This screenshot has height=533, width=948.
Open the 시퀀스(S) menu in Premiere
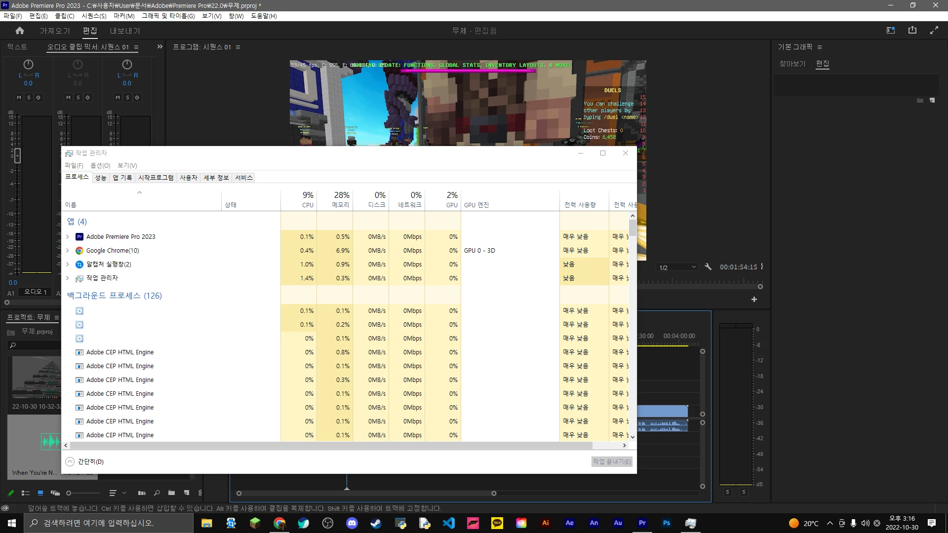(94, 16)
